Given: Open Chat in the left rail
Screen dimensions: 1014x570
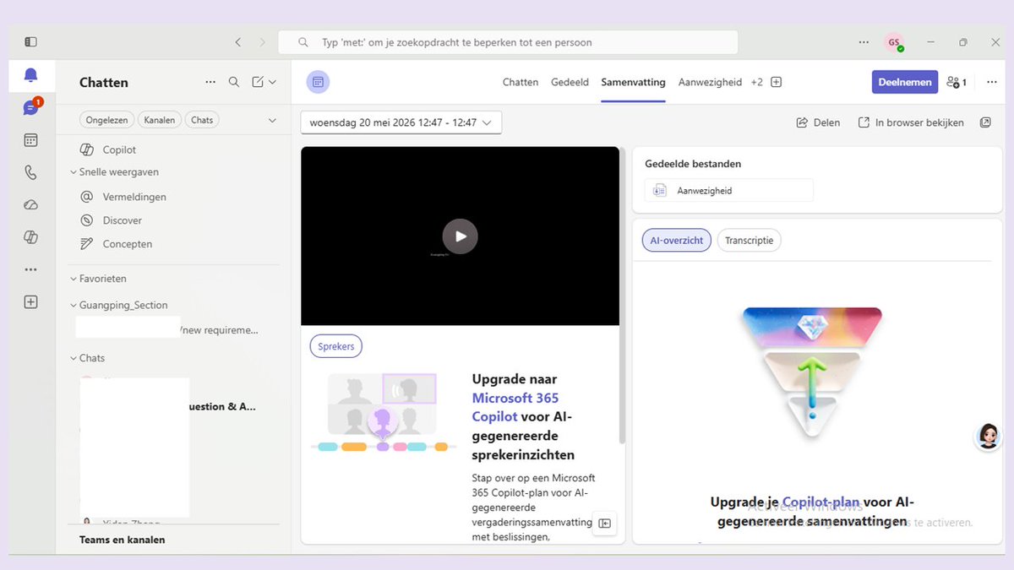Looking at the screenshot, I should [30, 107].
